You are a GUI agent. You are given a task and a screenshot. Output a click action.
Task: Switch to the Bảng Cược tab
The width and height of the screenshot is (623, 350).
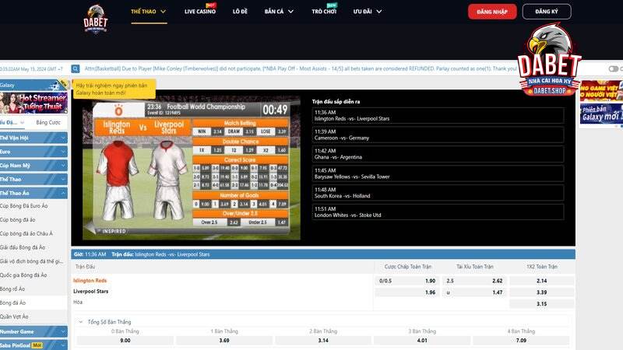[x=48, y=122]
